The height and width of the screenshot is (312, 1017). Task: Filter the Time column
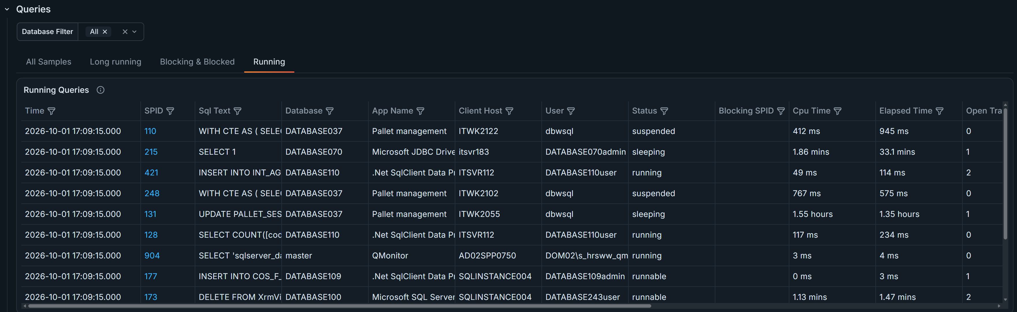coord(51,111)
